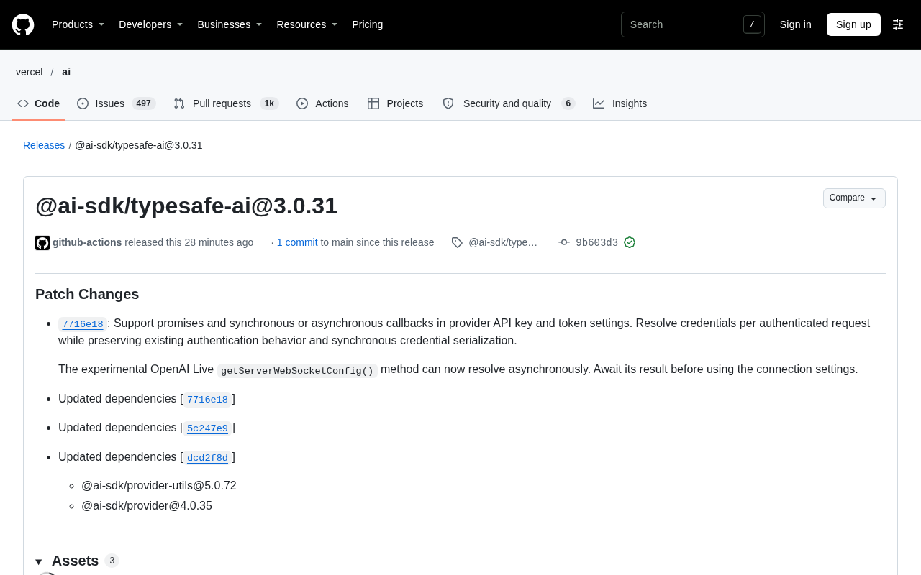
Task: Open the Pricing page
Action: pyautogui.click(x=368, y=24)
